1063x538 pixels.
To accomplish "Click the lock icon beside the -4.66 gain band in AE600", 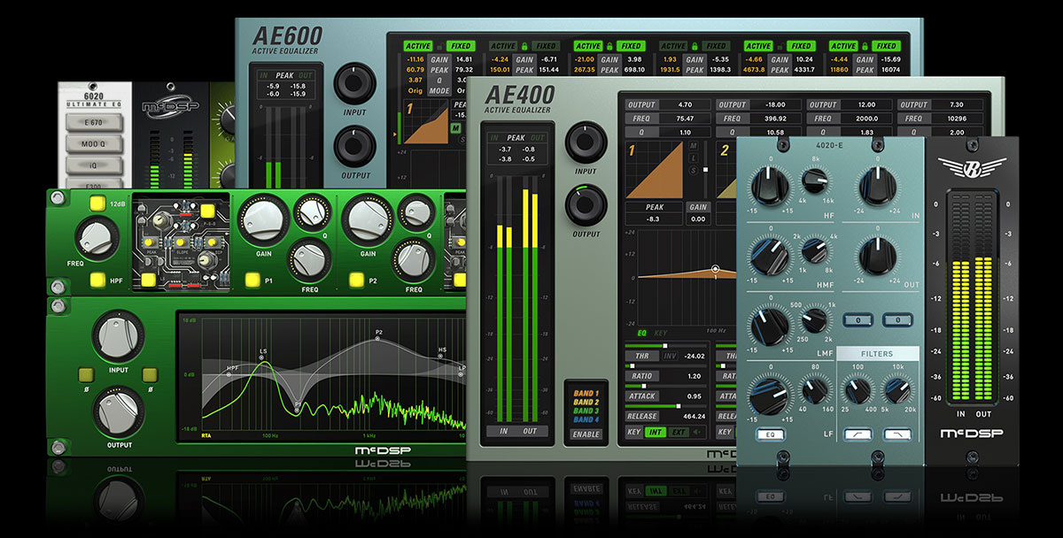I will tap(780, 46).
